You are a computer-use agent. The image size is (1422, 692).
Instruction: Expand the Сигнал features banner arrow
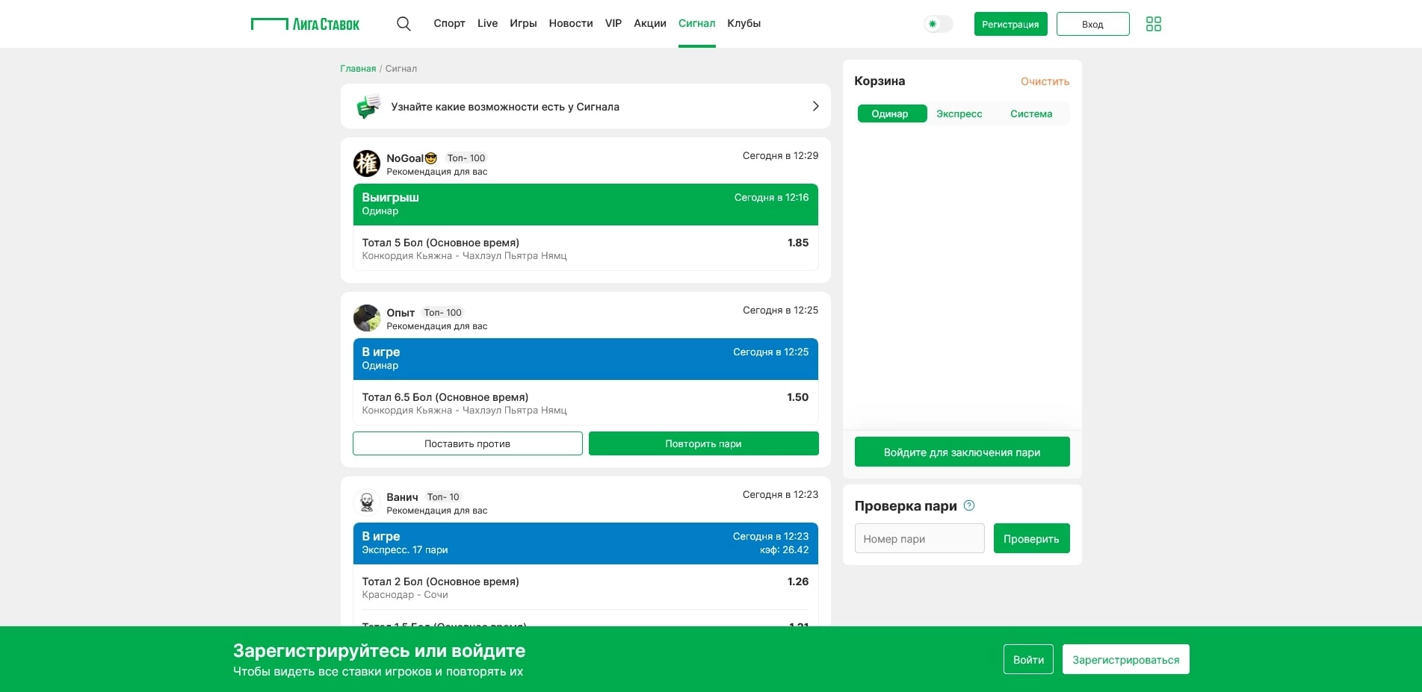pos(815,106)
